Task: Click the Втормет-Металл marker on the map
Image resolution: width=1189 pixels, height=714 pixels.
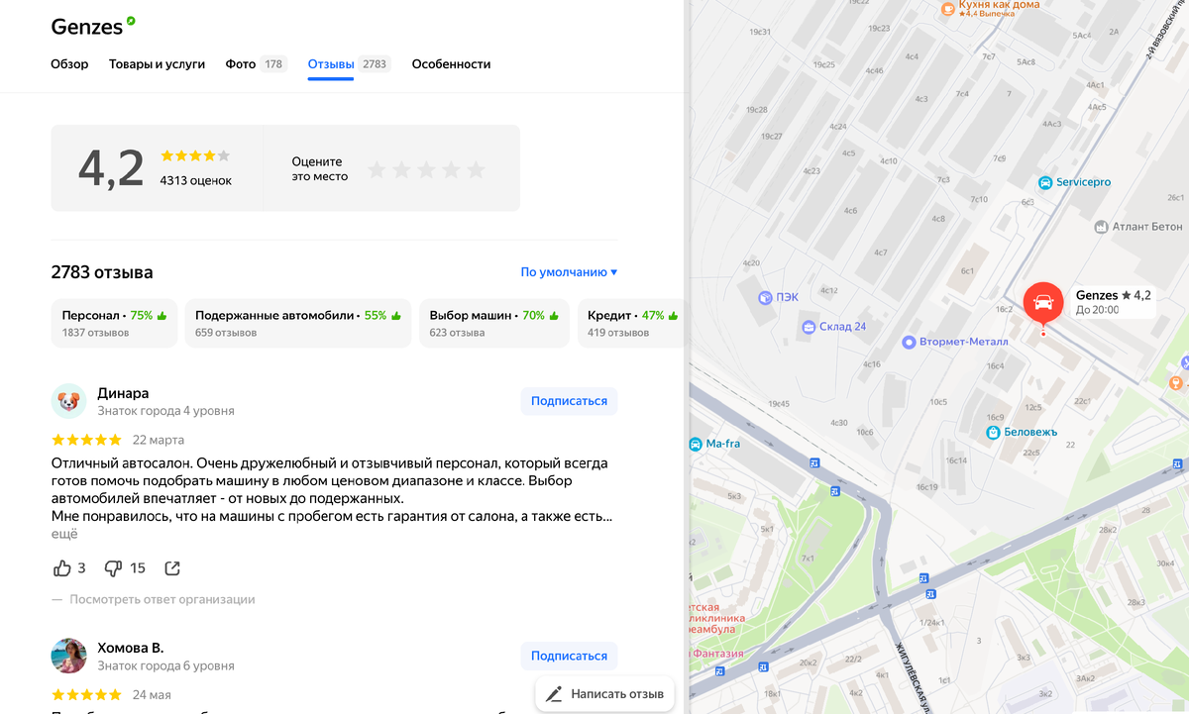Action: click(x=910, y=341)
